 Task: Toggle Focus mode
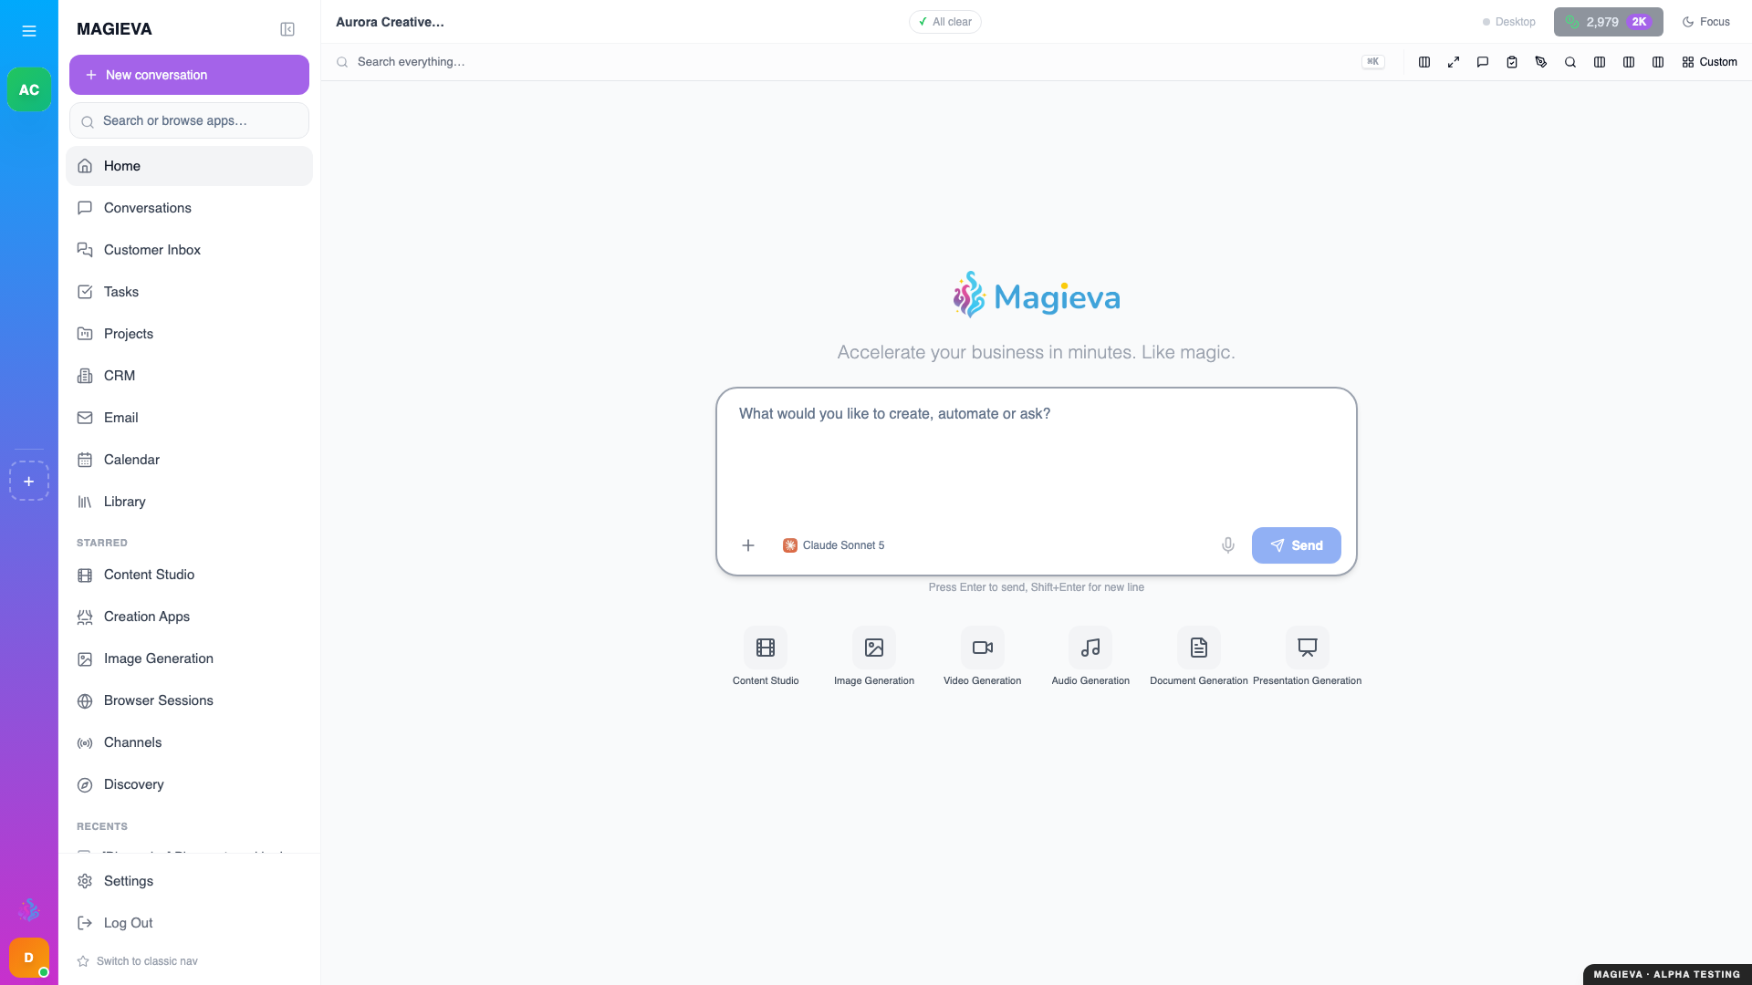tap(1706, 22)
